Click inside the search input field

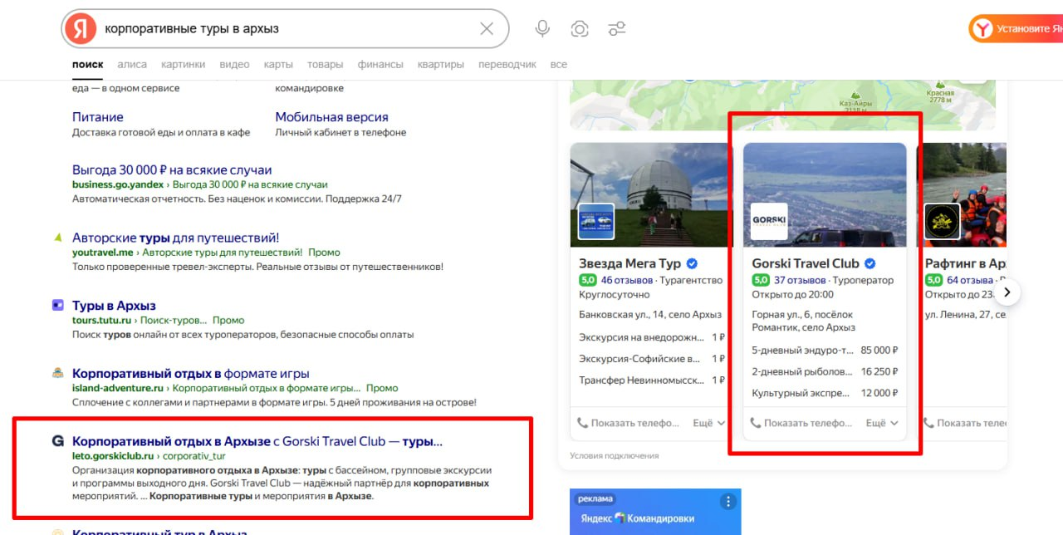pos(249,27)
